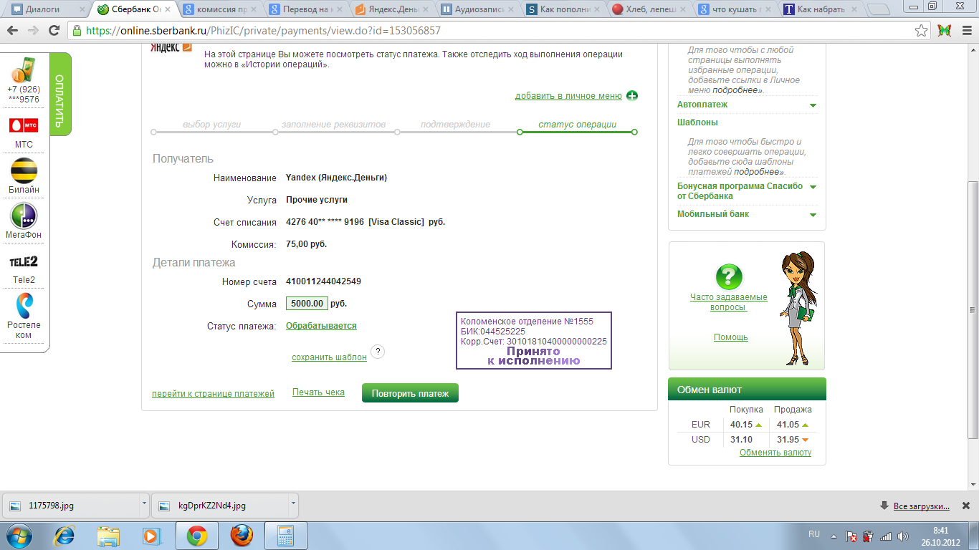This screenshot has width=979, height=550.
Task: Switch to Firefox on the taskbar
Action: pos(242,536)
